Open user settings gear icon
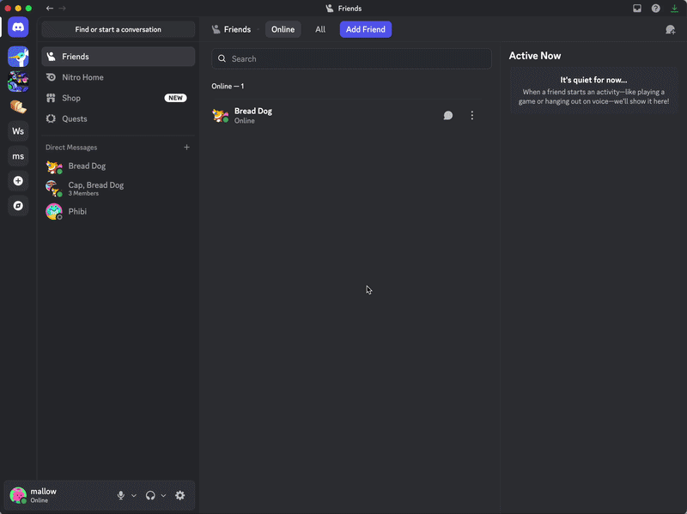The image size is (687, 514). tap(180, 495)
